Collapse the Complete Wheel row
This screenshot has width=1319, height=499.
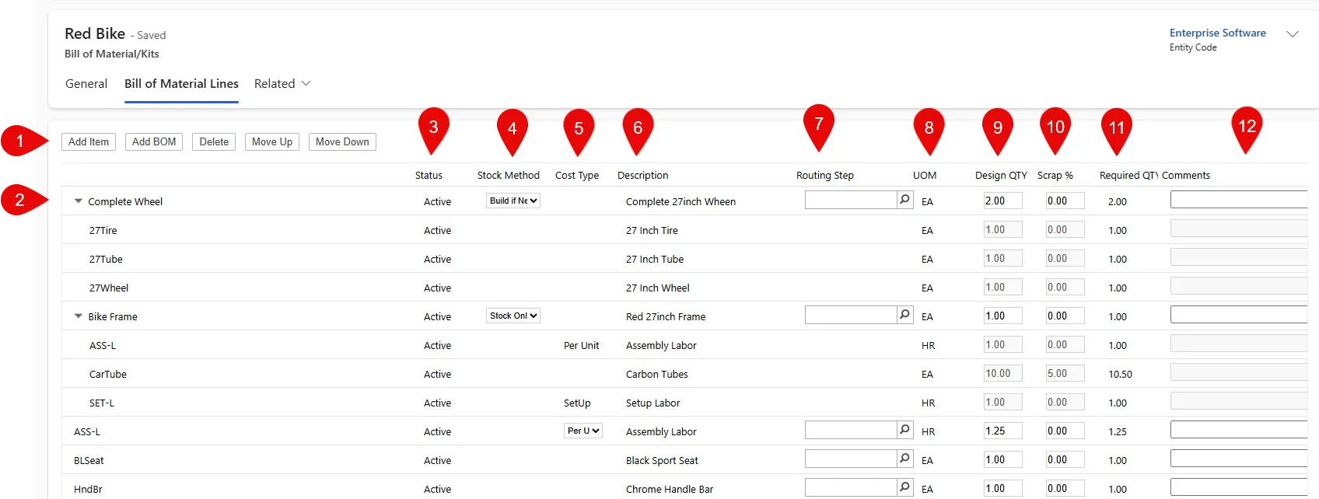point(78,201)
